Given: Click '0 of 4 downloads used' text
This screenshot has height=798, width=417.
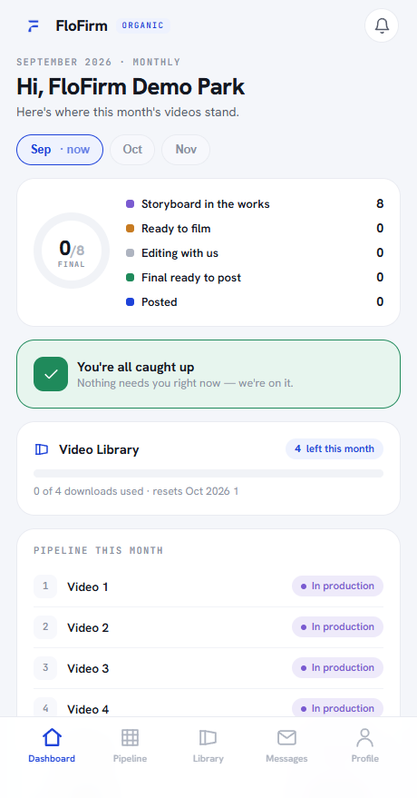Looking at the screenshot, I should 88,491.
